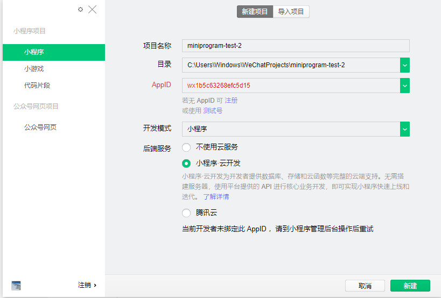Click the green 新建 button

[x=410, y=286]
